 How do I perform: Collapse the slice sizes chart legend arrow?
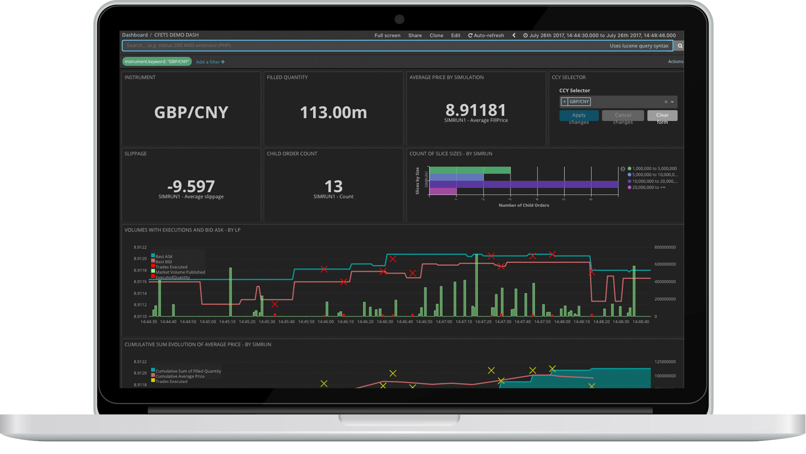point(623,169)
